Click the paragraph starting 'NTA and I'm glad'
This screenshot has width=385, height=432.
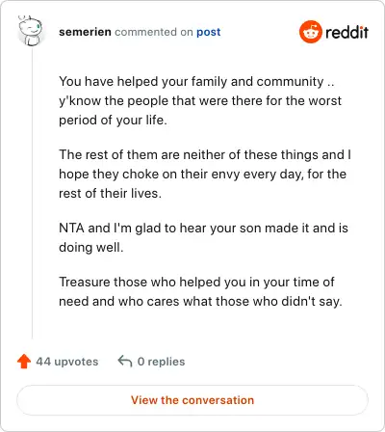pyautogui.click(x=203, y=237)
